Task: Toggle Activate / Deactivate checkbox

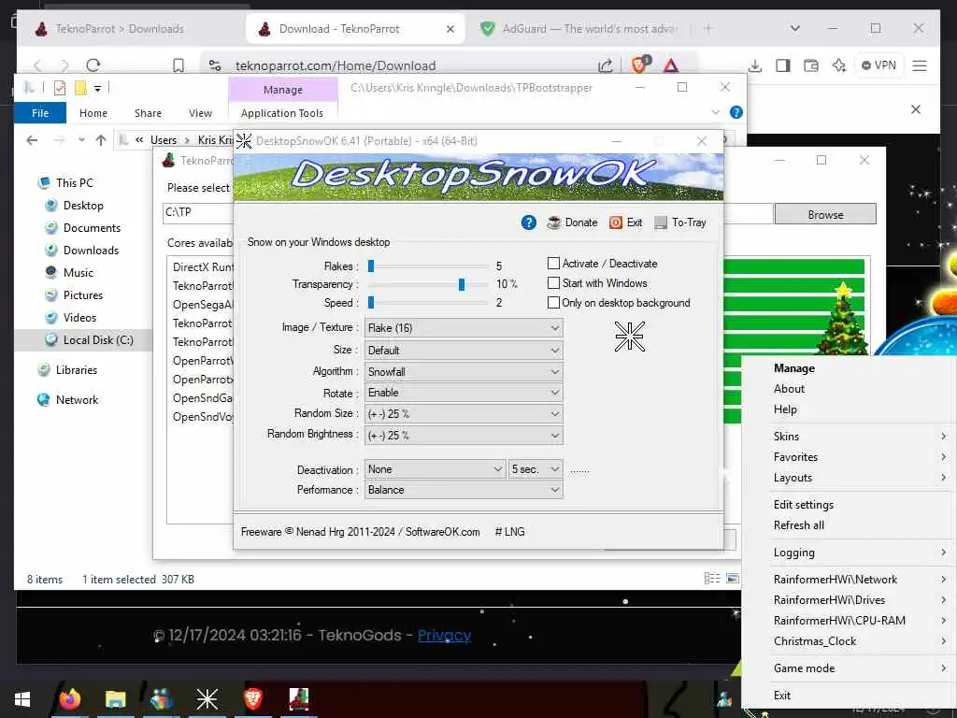Action: coord(553,263)
